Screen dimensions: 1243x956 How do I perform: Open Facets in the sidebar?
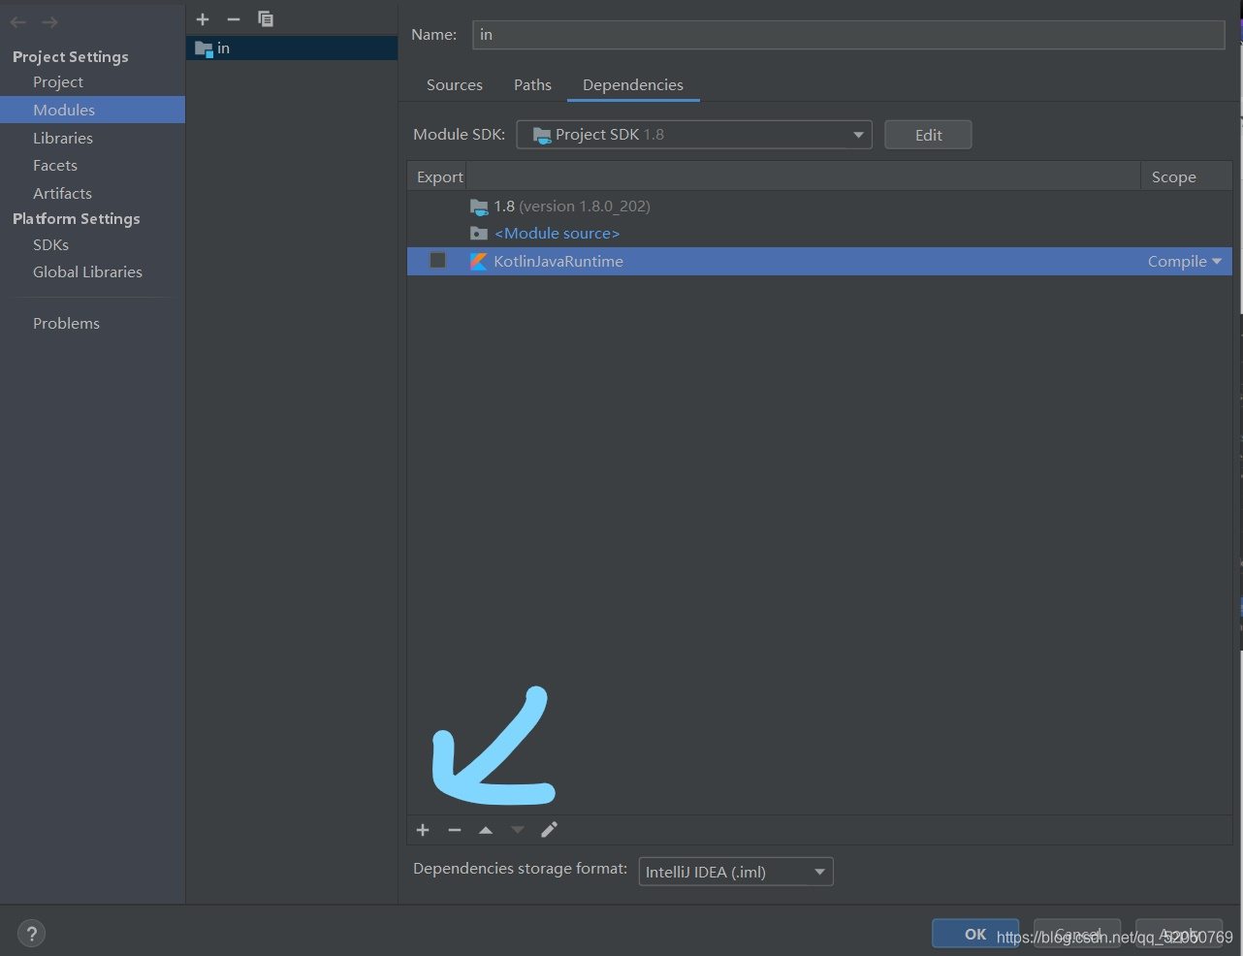pyautogui.click(x=55, y=166)
